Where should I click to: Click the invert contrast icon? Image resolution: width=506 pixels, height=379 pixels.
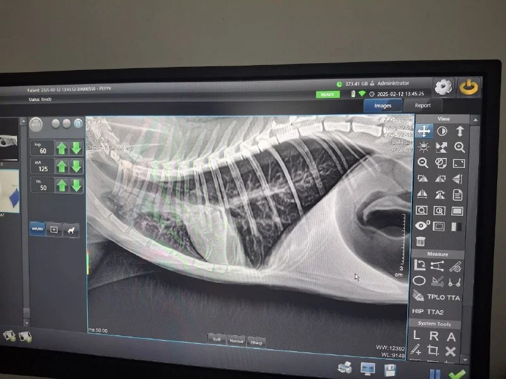(x=442, y=131)
